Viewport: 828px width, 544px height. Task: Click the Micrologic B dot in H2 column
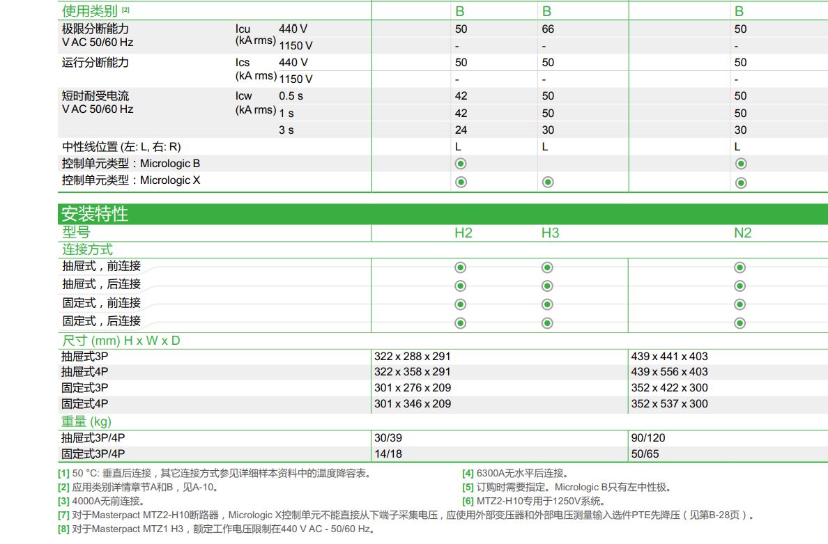(461, 164)
